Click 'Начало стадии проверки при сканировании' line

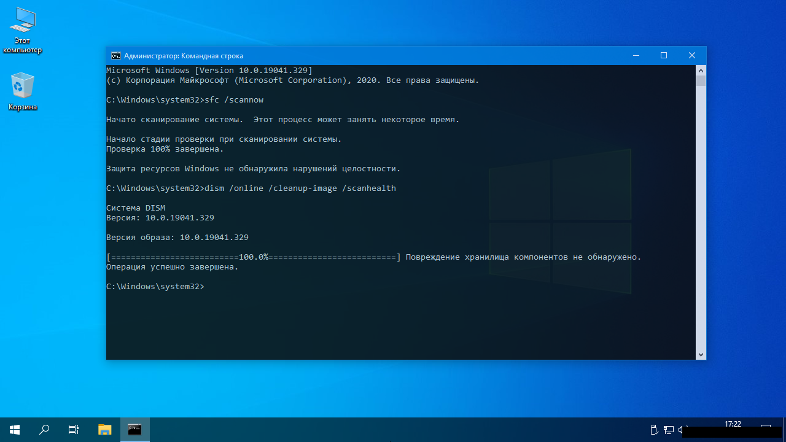tap(224, 139)
